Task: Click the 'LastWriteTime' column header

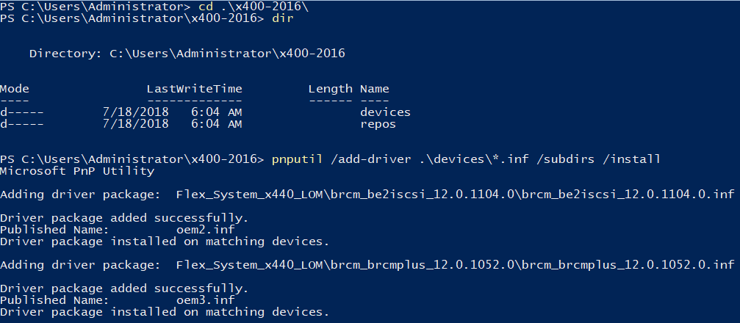Action: [194, 89]
